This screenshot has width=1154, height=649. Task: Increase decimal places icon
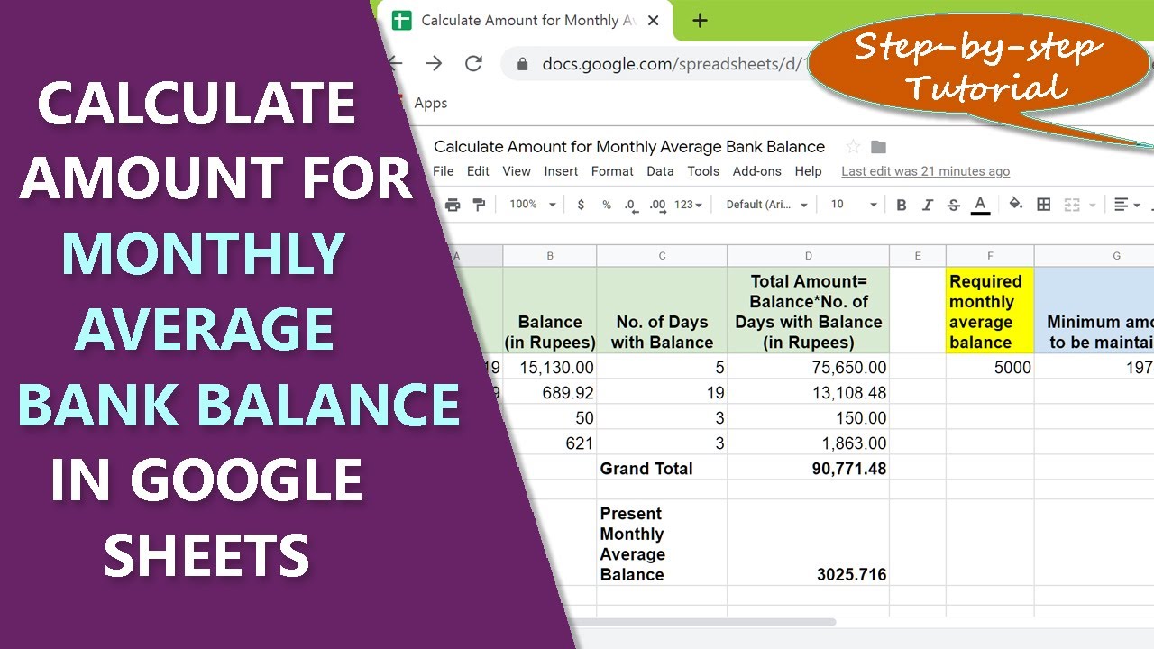(658, 206)
